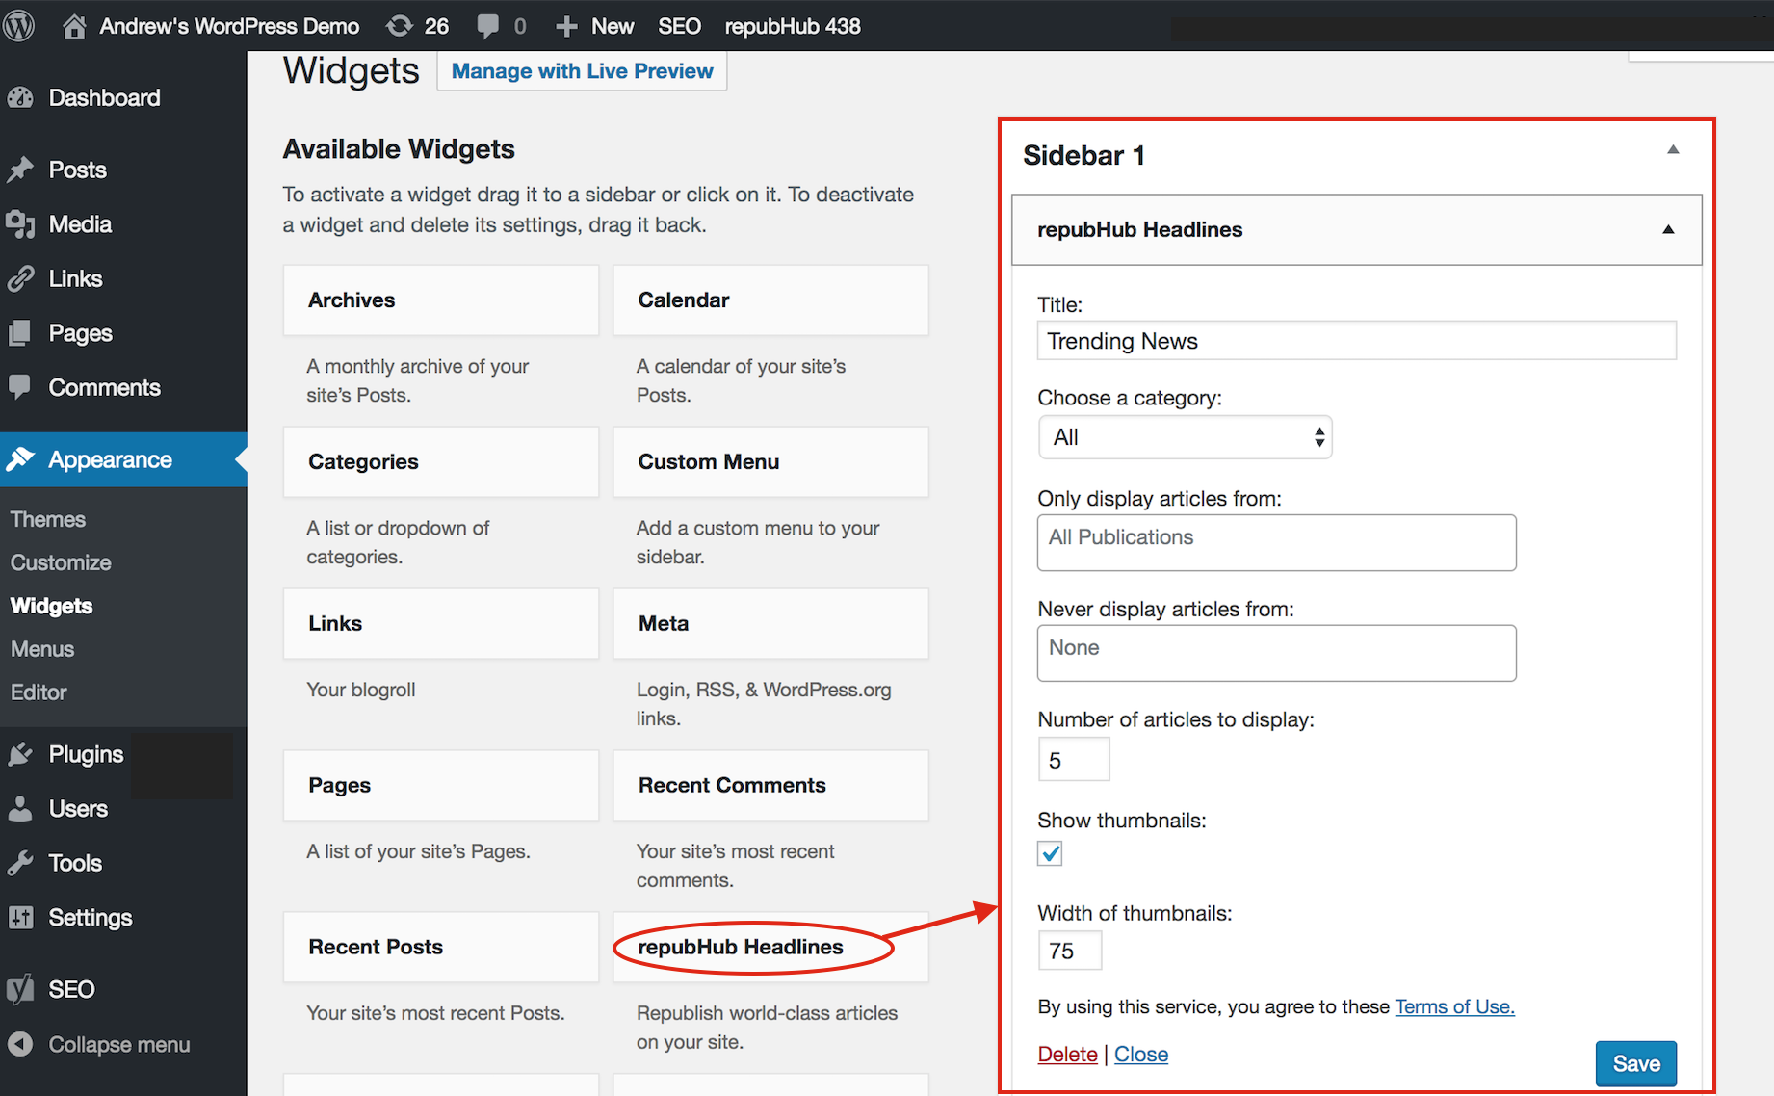1774x1096 pixels.
Task: Select the Pages available widget
Action: [441, 786]
